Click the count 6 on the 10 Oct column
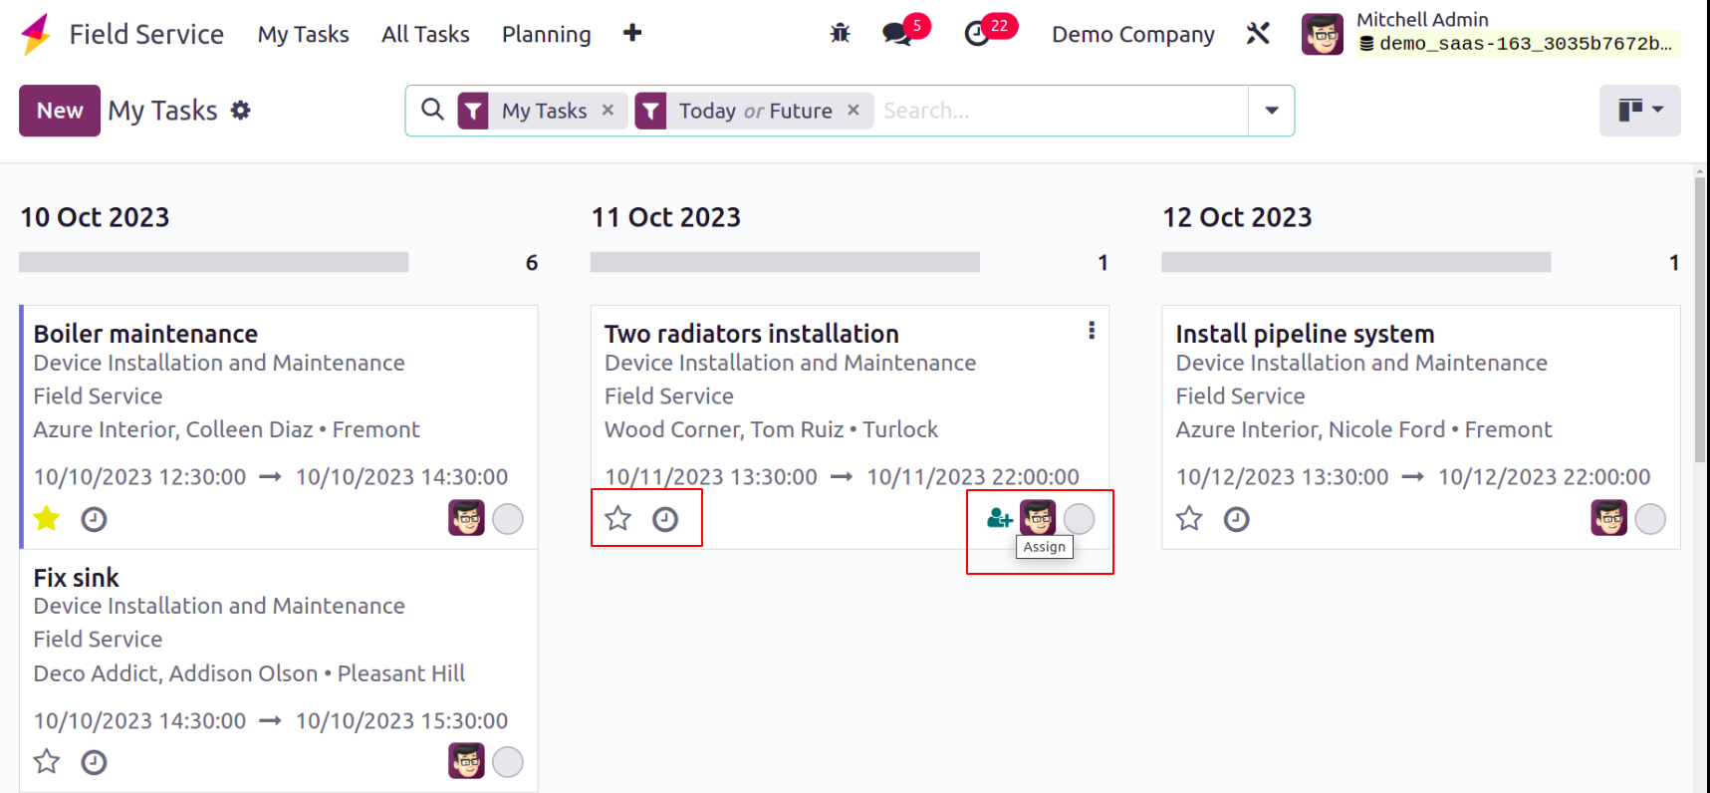Image resolution: width=1710 pixels, height=793 pixels. pos(532,262)
